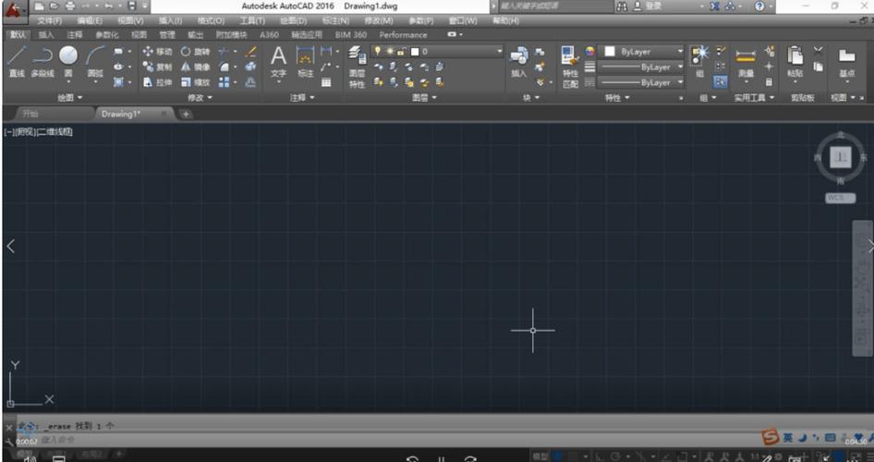The image size is (874, 462).
Task: Click the Sign In (登录) button
Action: 648,6
